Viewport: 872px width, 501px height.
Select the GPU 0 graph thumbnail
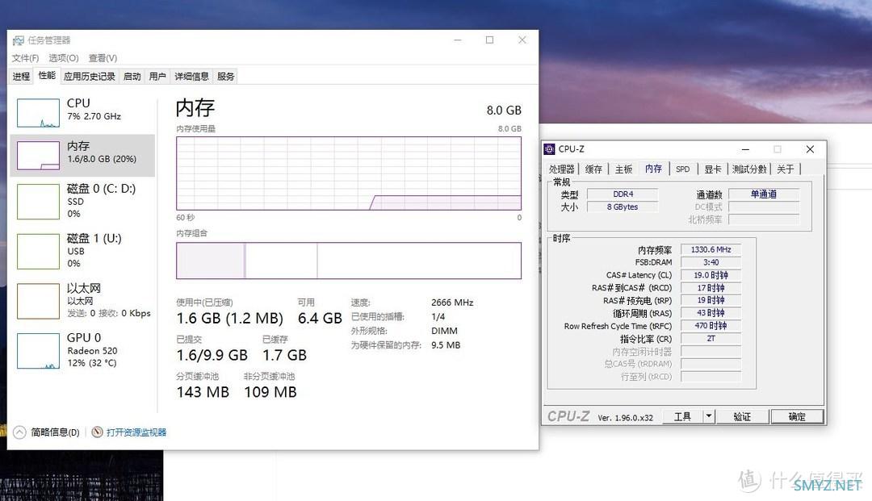click(x=38, y=351)
